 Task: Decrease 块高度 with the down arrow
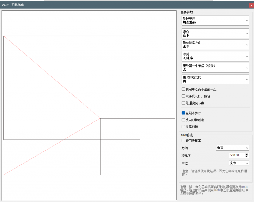247,157
